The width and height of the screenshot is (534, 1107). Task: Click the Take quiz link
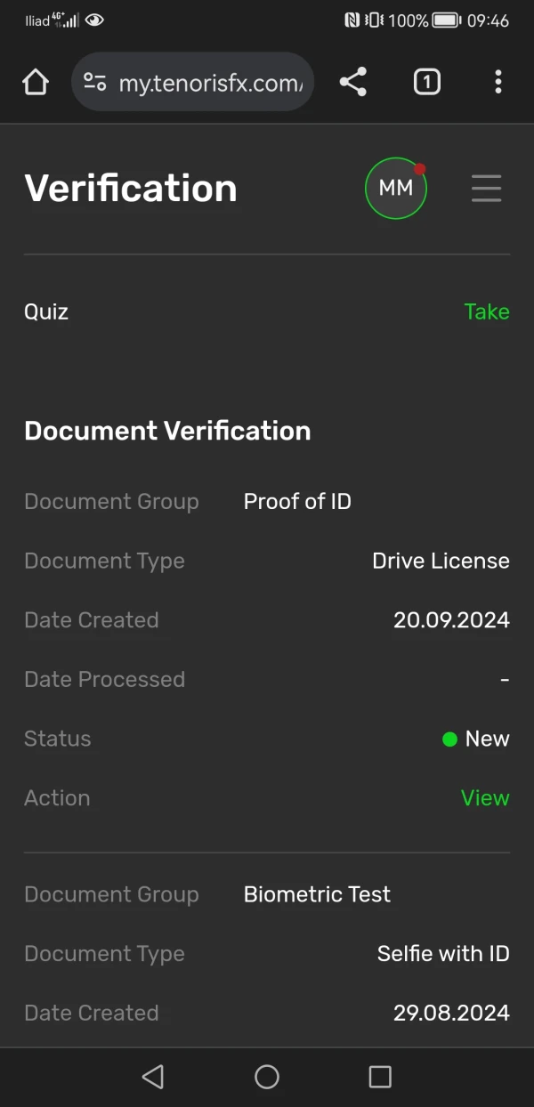(487, 311)
